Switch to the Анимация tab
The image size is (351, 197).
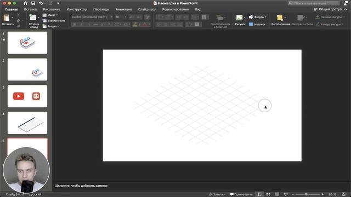click(x=123, y=9)
